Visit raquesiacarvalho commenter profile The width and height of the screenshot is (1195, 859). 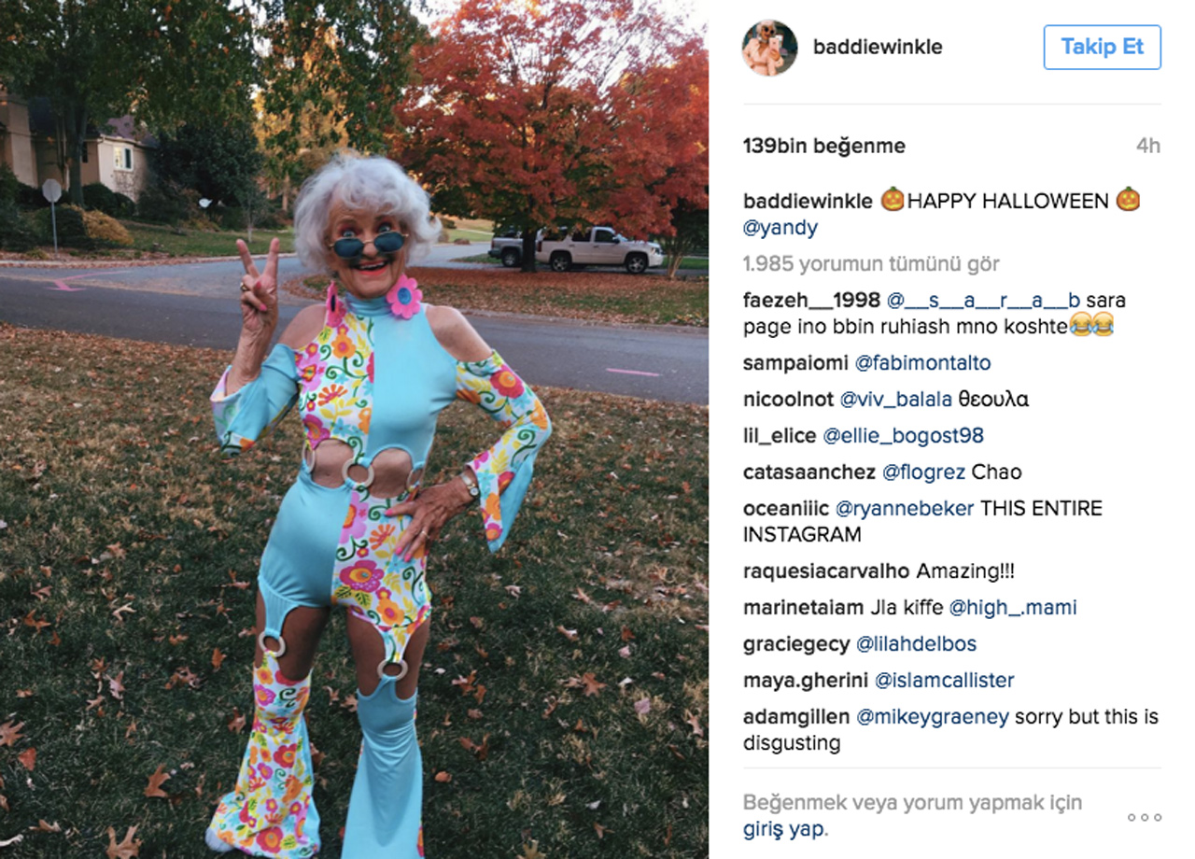coord(826,571)
